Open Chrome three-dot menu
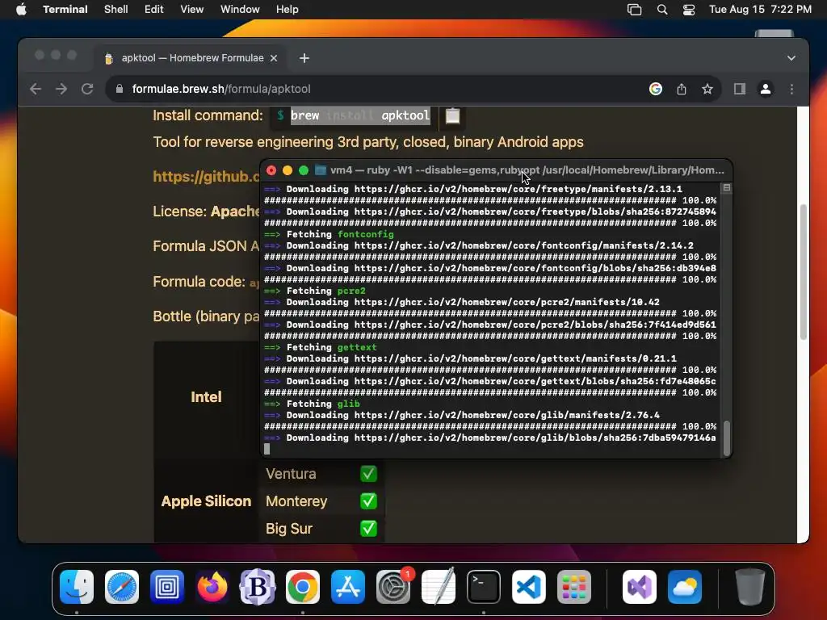The width and height of the screenshot is (827, 620). coord(791,89)
